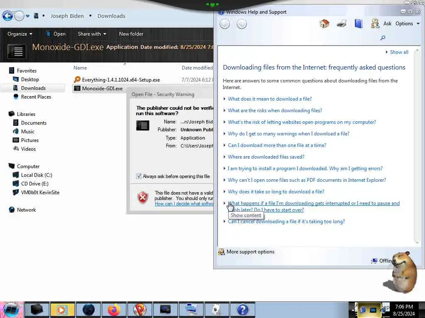Expand Can I download more than one file
Viewport: 425px width, 318px height.
(x=277, y=145)
